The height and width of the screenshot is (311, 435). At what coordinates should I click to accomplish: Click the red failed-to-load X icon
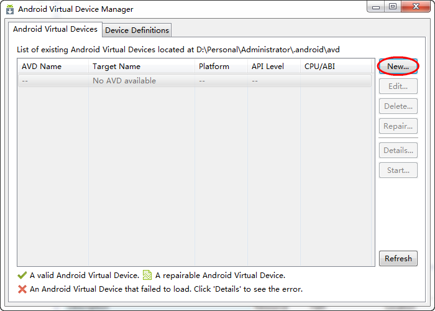22,289
